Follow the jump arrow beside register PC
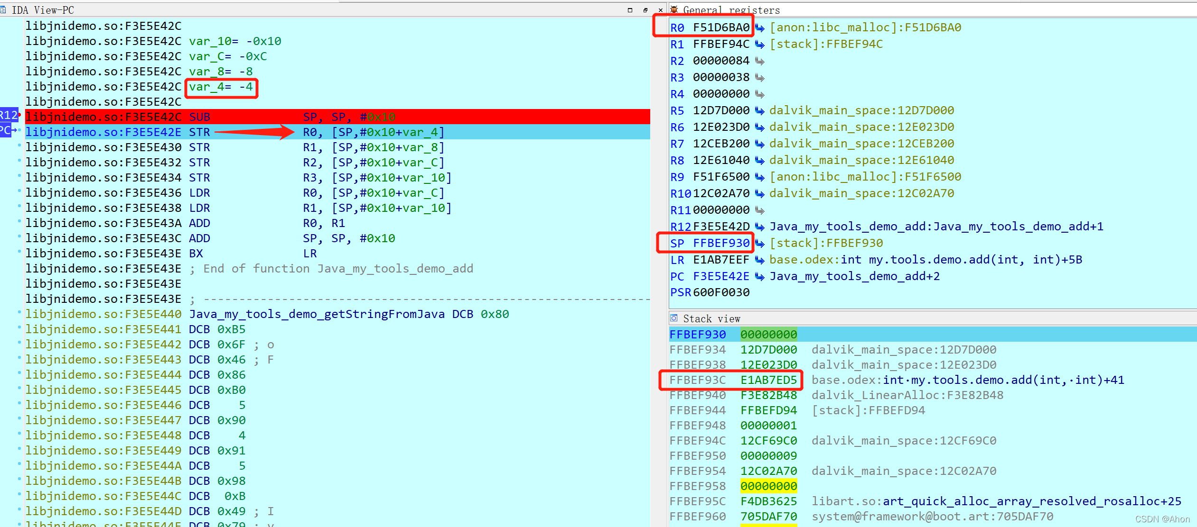1197x527 pixels. click(x=760, y=276)
